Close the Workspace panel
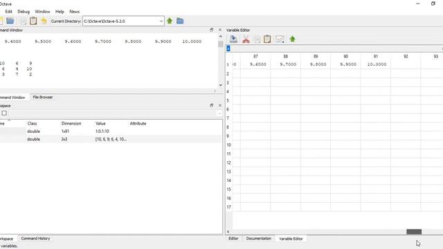The height and width of the screenshot is (249, 443). [x=220, y=105]
